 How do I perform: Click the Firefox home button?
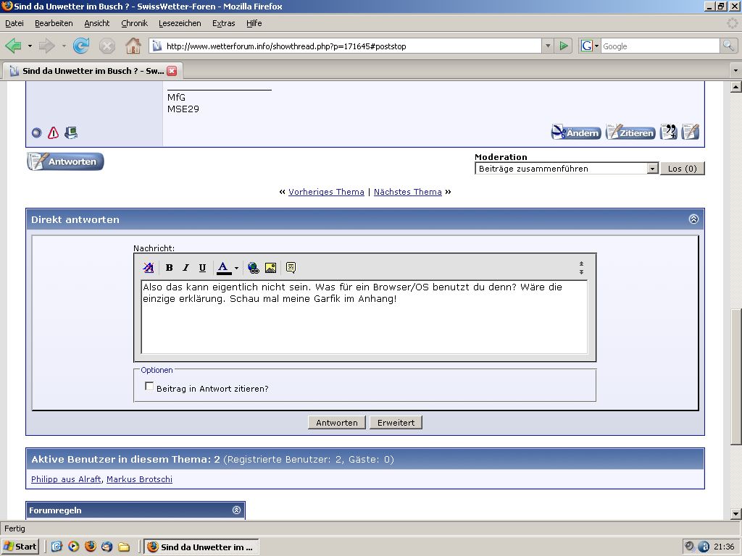[x=133, y=46]
